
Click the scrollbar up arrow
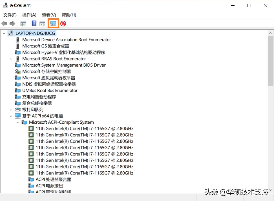click(270, 33)
